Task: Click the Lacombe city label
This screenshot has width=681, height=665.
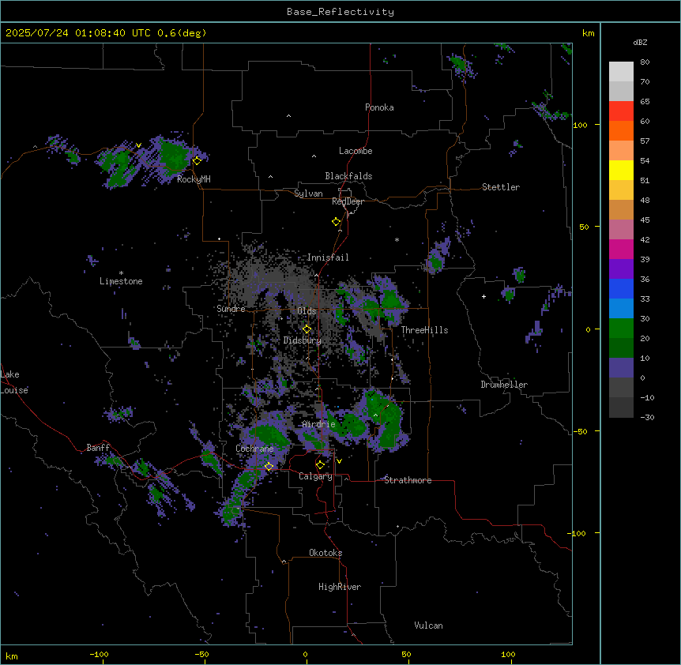Action: pyautogui.click(x=356, y=151)
